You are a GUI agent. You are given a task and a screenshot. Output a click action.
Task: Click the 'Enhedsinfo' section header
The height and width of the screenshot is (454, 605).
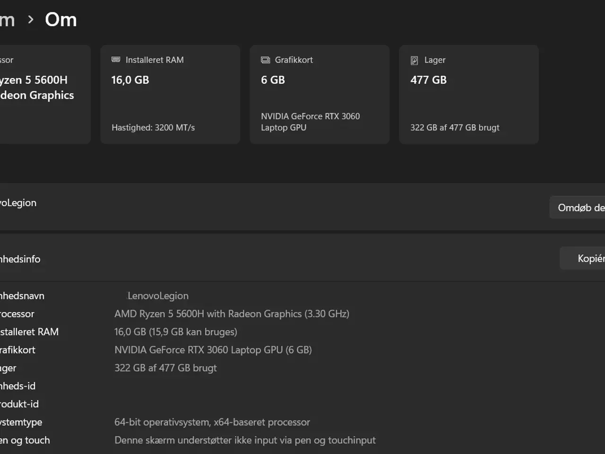[20, 259]
